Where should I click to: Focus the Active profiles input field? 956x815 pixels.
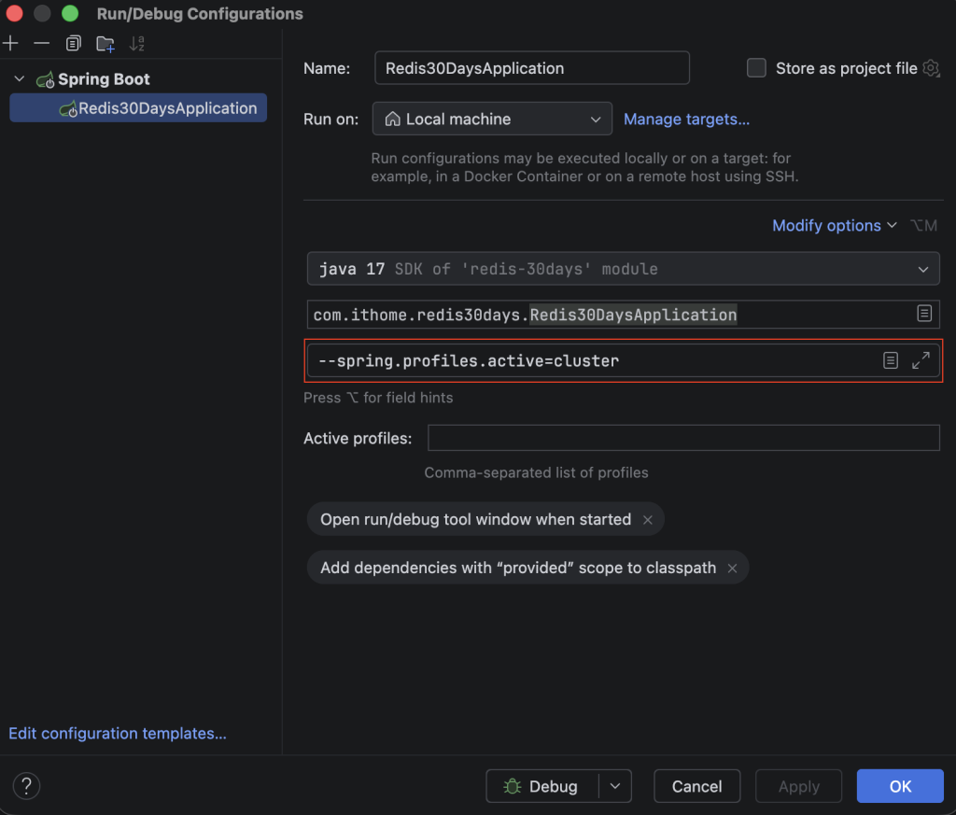[683, 438]
